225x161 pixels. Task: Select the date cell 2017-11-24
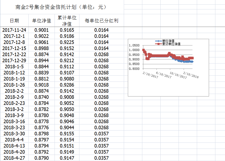pos(14,30)
